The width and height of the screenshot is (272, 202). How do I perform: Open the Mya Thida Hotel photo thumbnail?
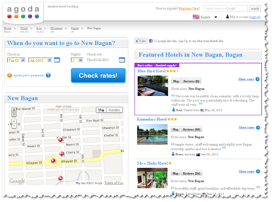click(152, 178)
